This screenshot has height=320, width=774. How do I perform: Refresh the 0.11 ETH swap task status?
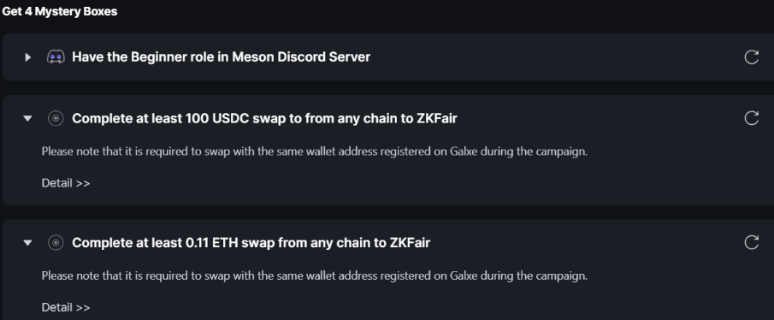click(751, 242)
